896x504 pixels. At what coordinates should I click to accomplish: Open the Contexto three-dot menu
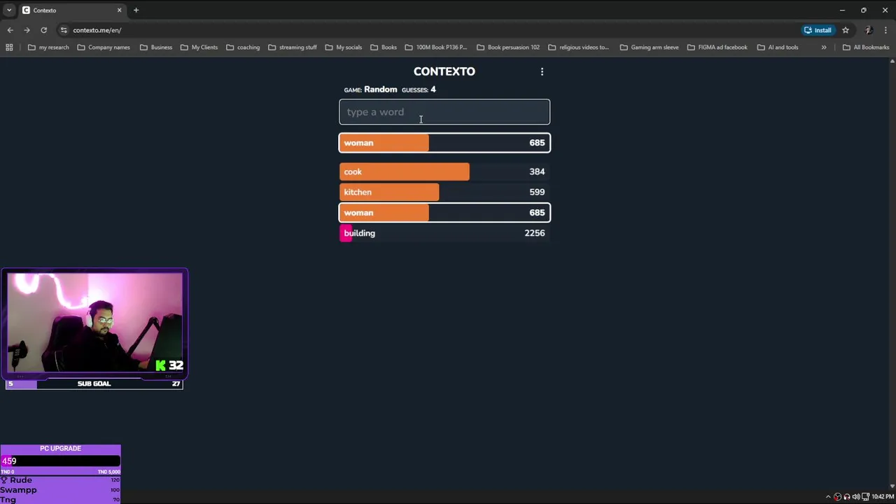(542, 71)
